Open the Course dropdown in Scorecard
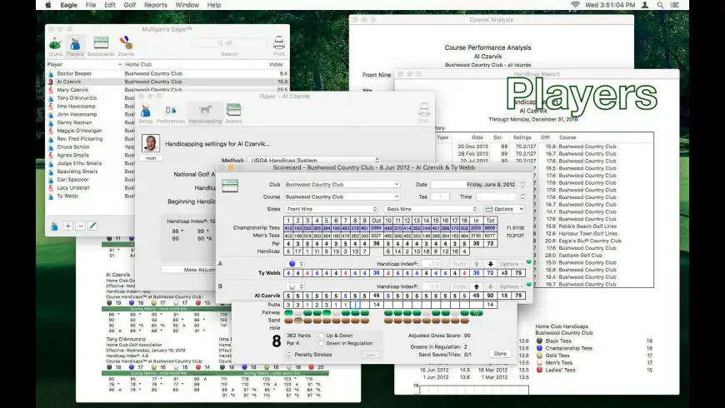 [342, 197]
